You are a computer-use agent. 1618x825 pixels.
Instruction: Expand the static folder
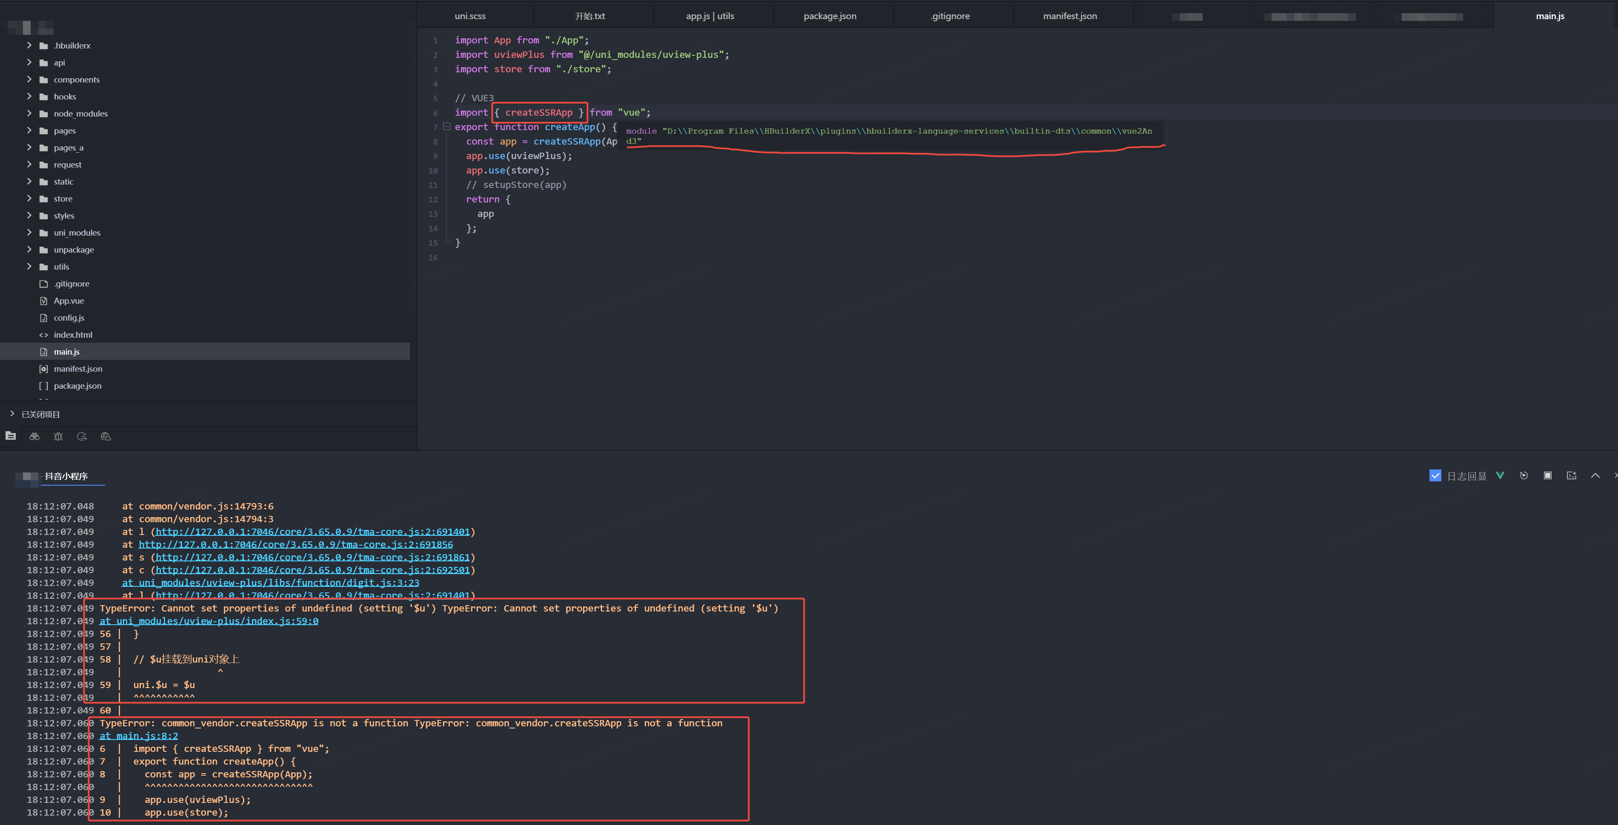pyautogui.click(x=29, y=181)
